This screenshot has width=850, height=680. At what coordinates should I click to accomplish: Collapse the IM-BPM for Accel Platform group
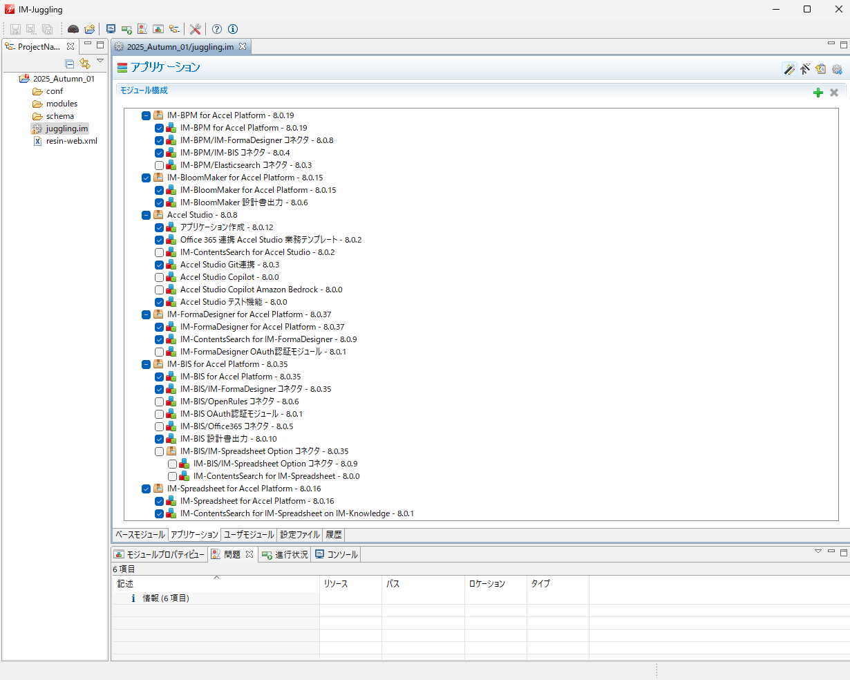coord(146,115)
